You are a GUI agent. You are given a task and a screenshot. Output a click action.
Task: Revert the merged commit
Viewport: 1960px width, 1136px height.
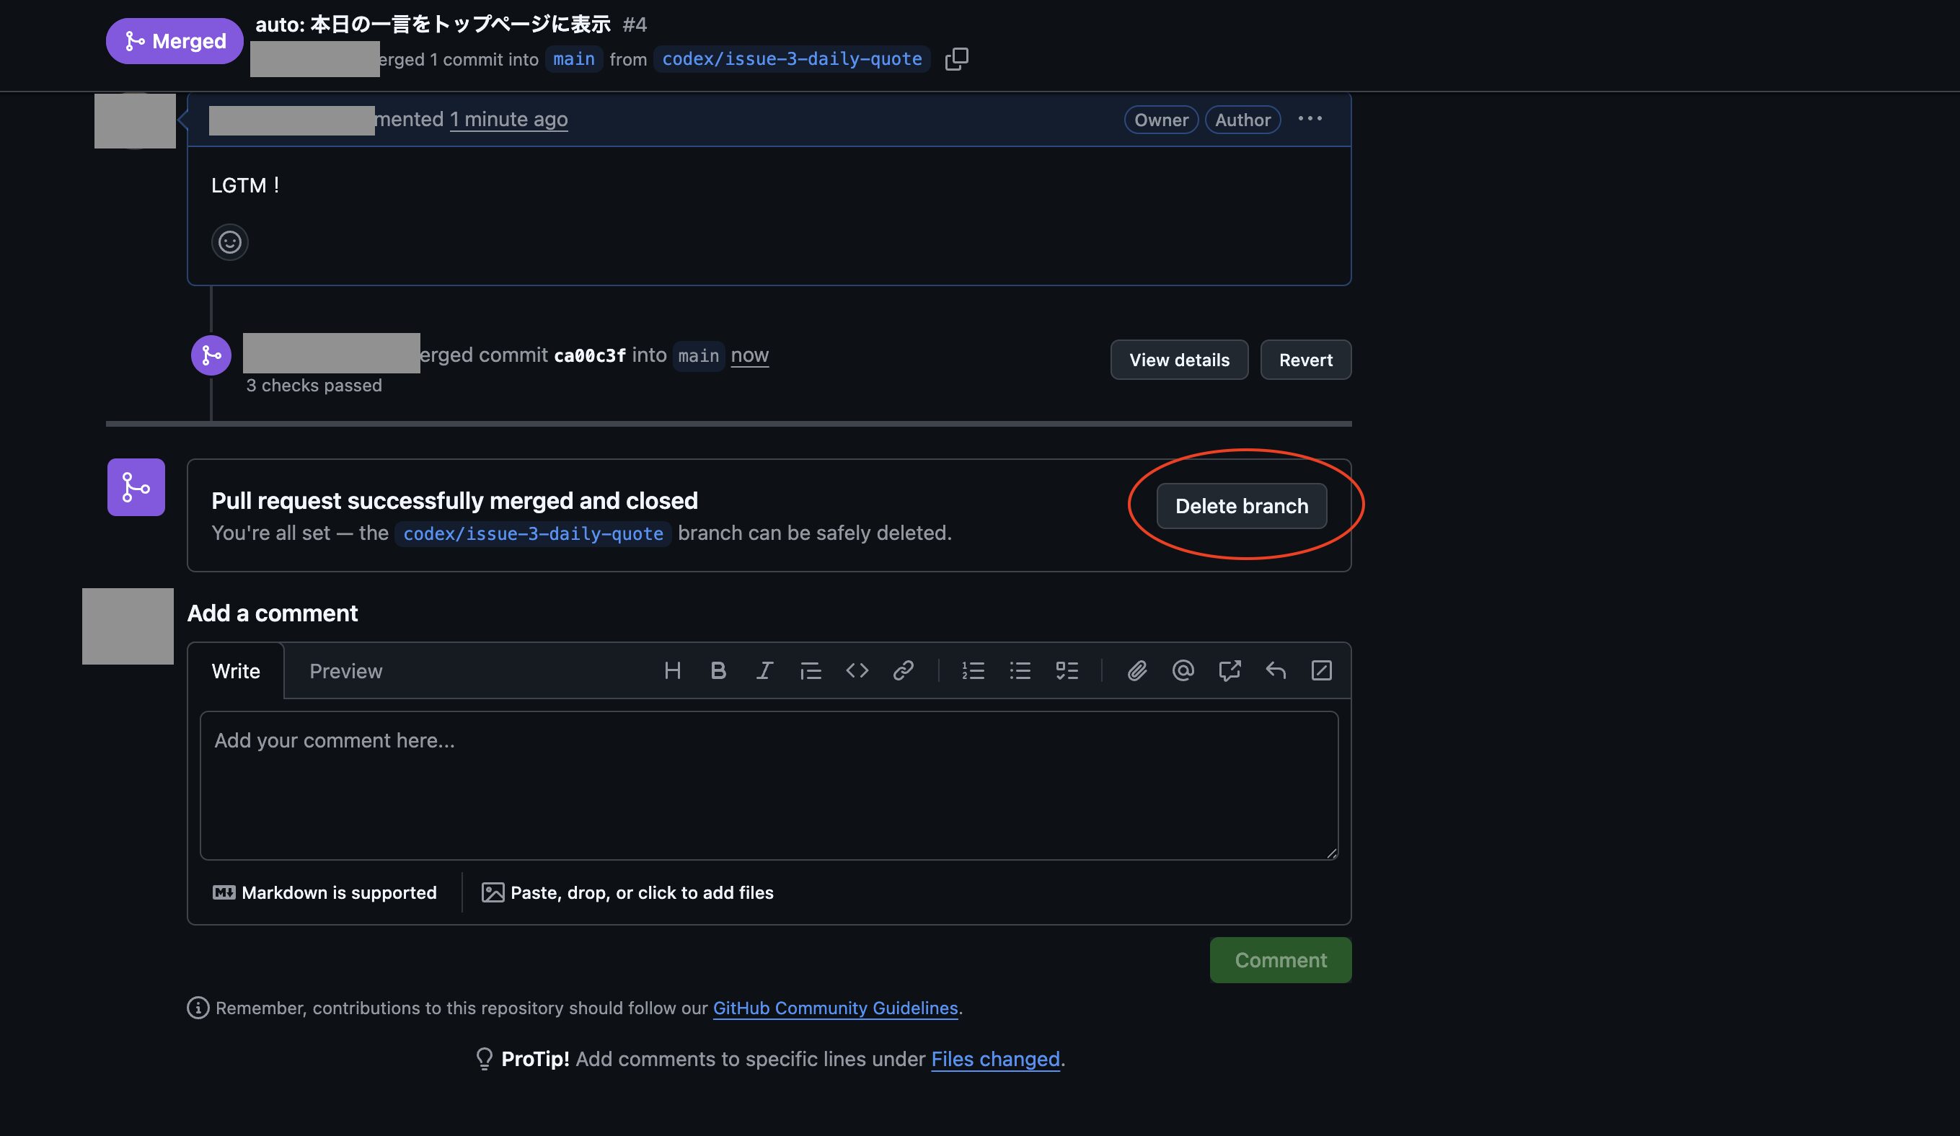pyautogui.click(x=1305, y=360)
